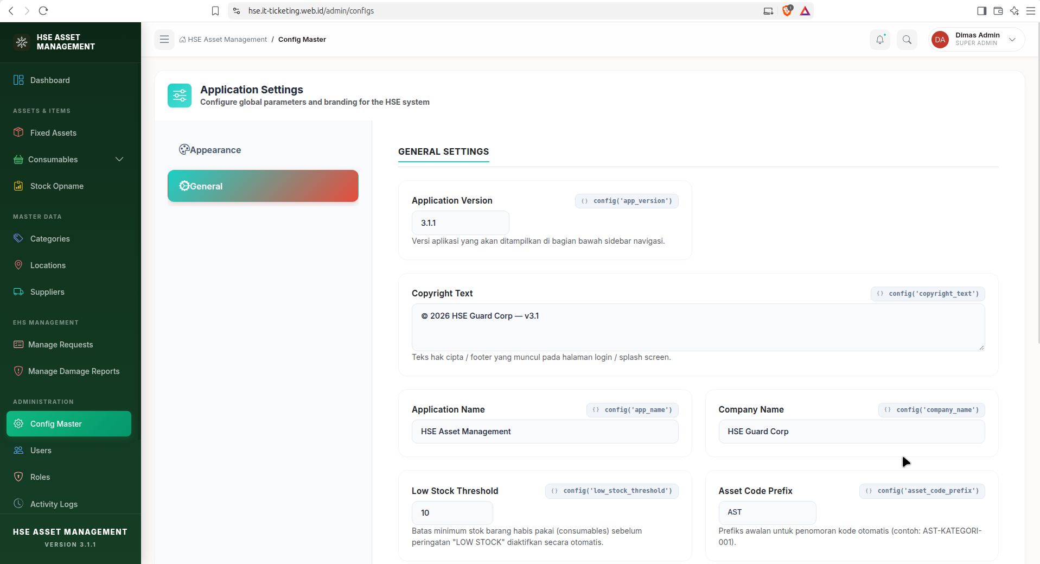
Task: Click the sidebar hamburger toggle icon
Action: (164, 40)
